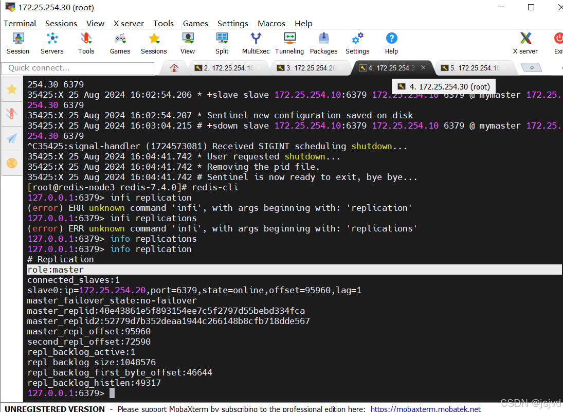Click the repl_backlog_size:1048576 line
The width and height of the screenshot is (563, 412).
pyautogui.click(x=92, y=362)
